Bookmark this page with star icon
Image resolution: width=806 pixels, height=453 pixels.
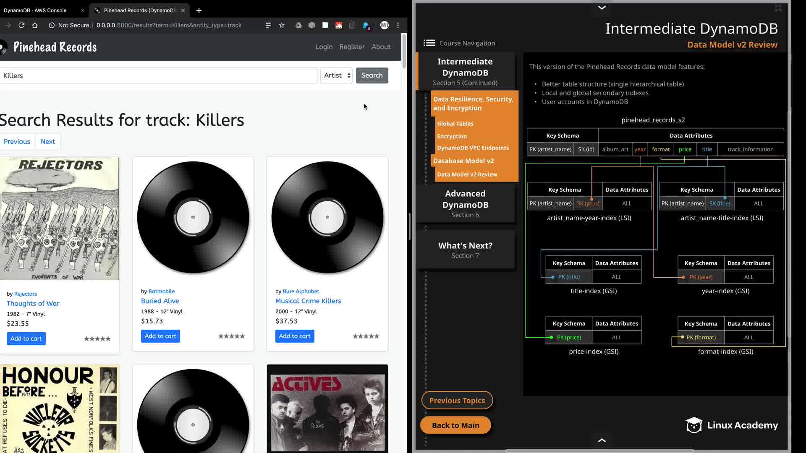(282, 25)
